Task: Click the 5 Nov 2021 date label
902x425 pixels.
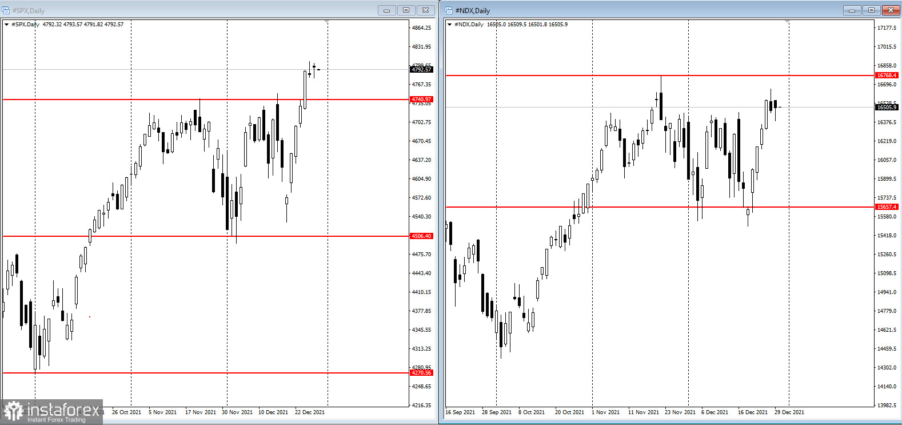Action: [x=163, y=412]
